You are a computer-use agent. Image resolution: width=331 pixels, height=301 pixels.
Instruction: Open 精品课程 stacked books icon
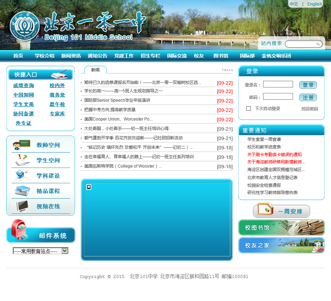click(x=22, y=191)
